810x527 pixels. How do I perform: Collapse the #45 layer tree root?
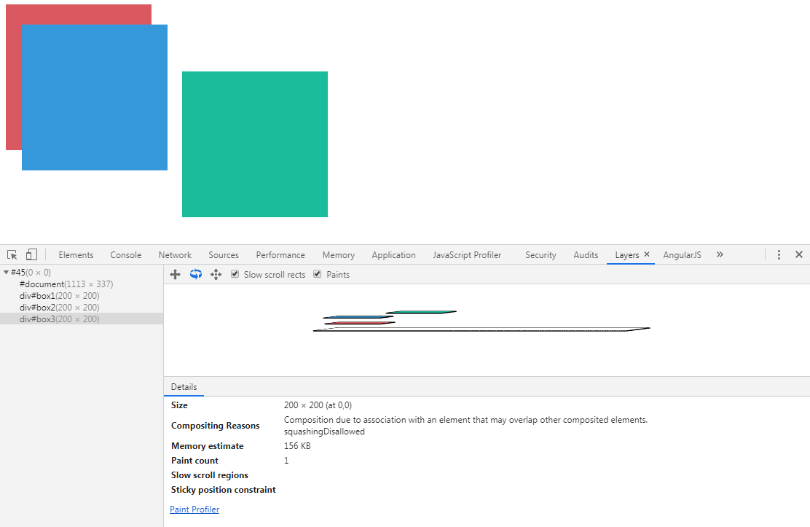pos(7,272)
